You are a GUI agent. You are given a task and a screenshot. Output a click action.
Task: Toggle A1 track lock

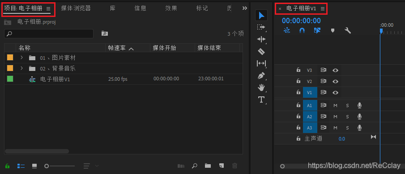click(298, 105)
